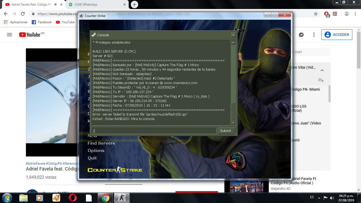Show hidden system tray icons arrow

(x=319, y=198)
